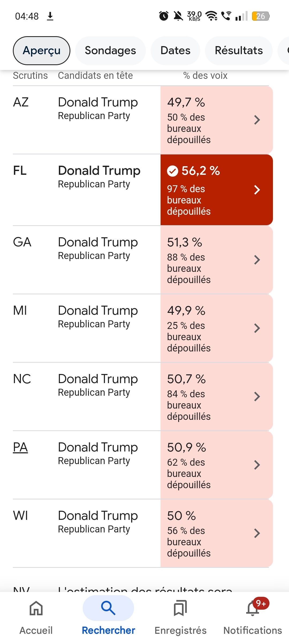Select the Dates tab
This screenshot has width=289, height=637.
coord(175,51)
